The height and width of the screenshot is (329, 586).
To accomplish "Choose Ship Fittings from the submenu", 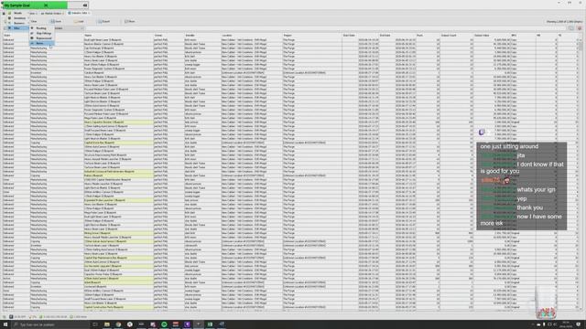I will tap(42, 33).
